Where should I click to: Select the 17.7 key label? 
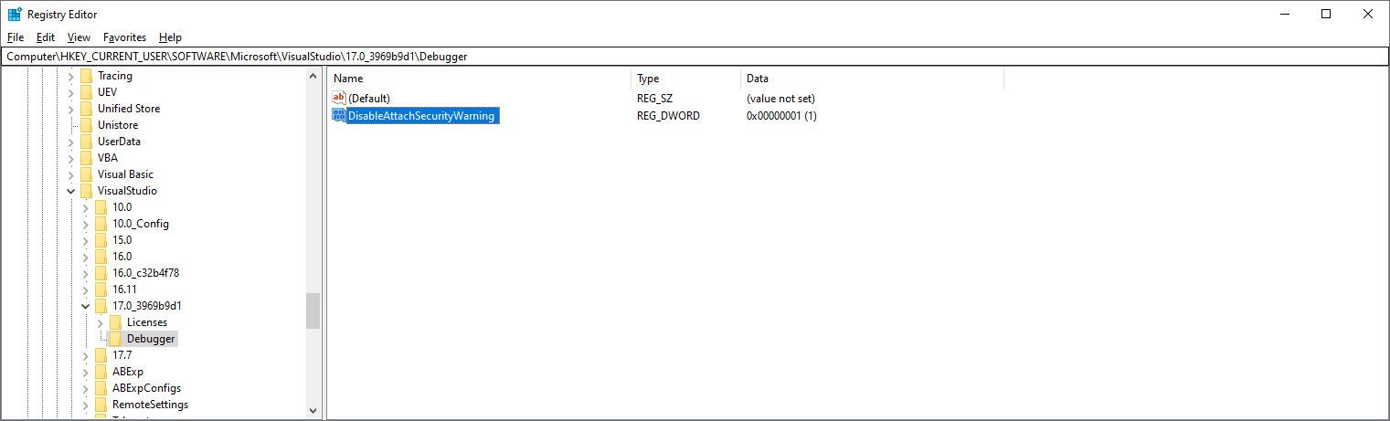(x=122, y=355)
